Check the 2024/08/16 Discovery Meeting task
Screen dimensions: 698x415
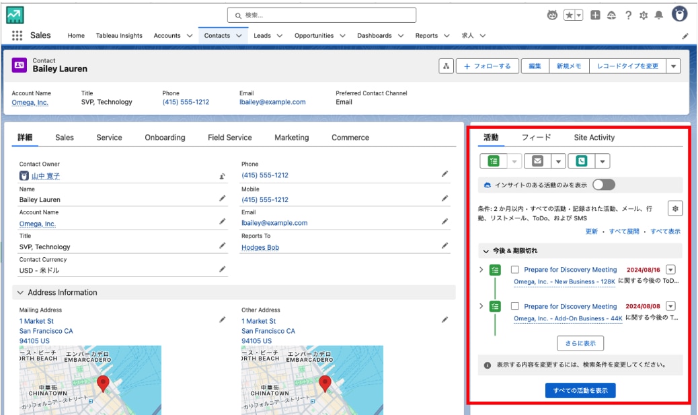pyautogui.click(x=515, y=269)
